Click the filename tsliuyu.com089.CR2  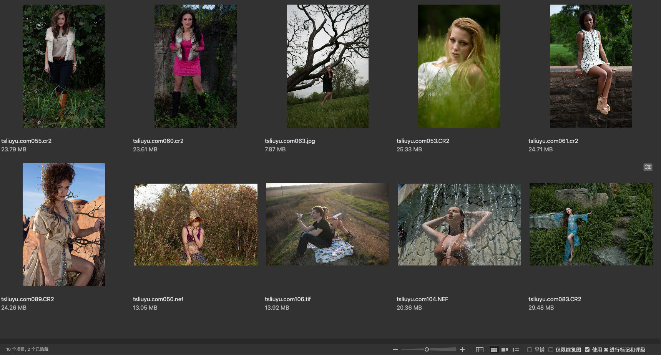(x=28, y=299)
